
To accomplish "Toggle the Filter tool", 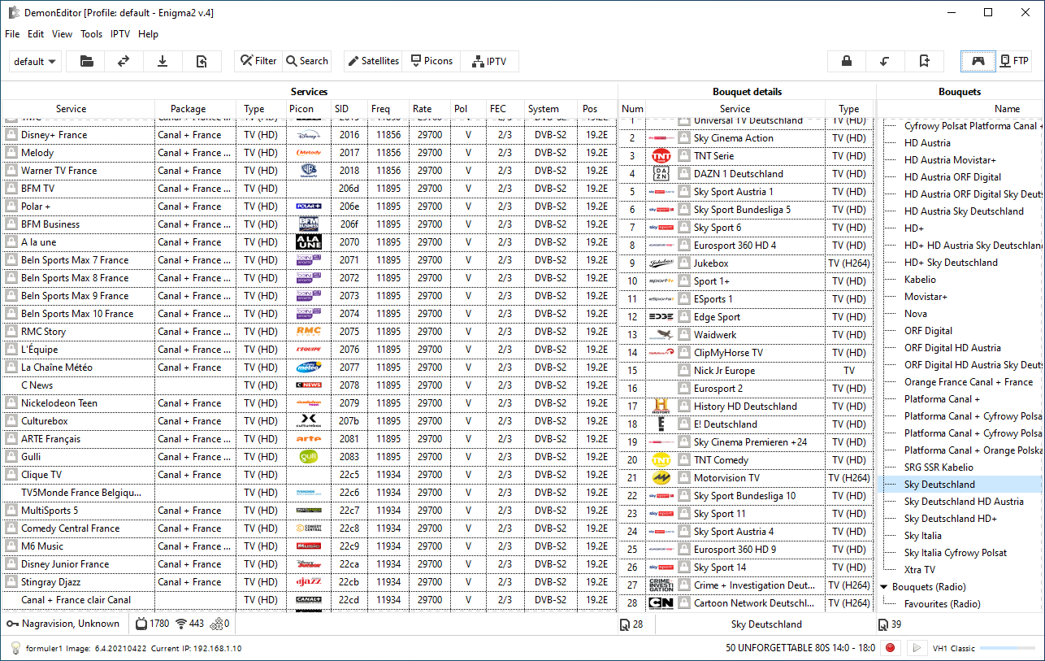I will point(258,61).
